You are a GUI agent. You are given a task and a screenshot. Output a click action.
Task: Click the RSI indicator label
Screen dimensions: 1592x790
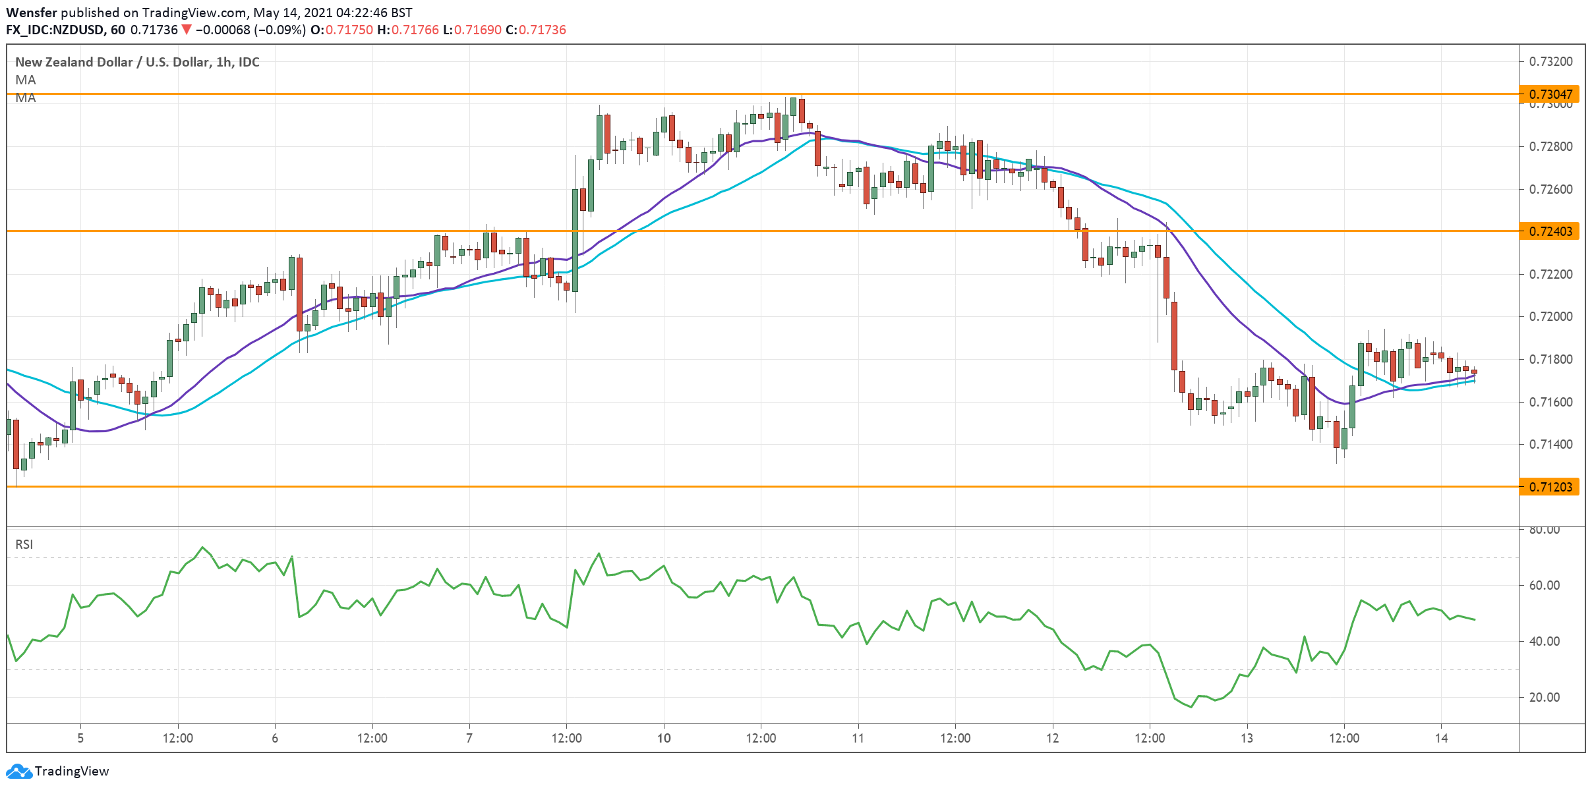24,544
